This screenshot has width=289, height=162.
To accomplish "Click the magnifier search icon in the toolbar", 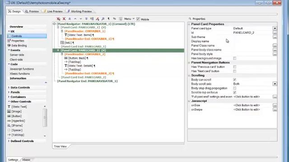I will coord(103,19).
